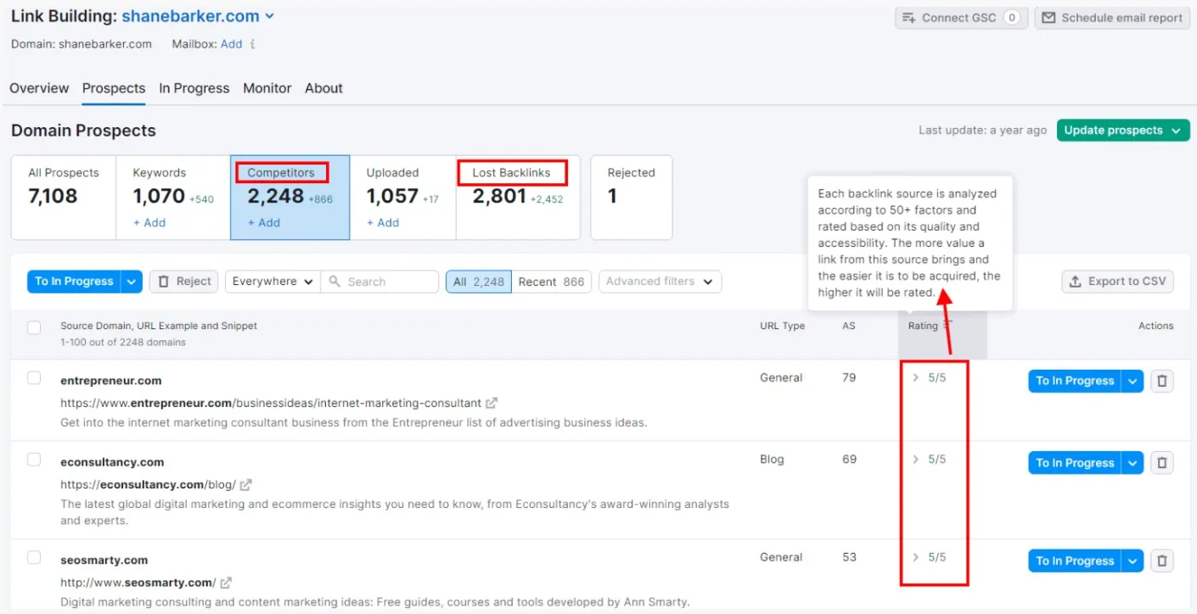Expand the 5/5 rating details for entrepreneur.com
This screenshot has width=1197, height=614.
pos(915,377)
